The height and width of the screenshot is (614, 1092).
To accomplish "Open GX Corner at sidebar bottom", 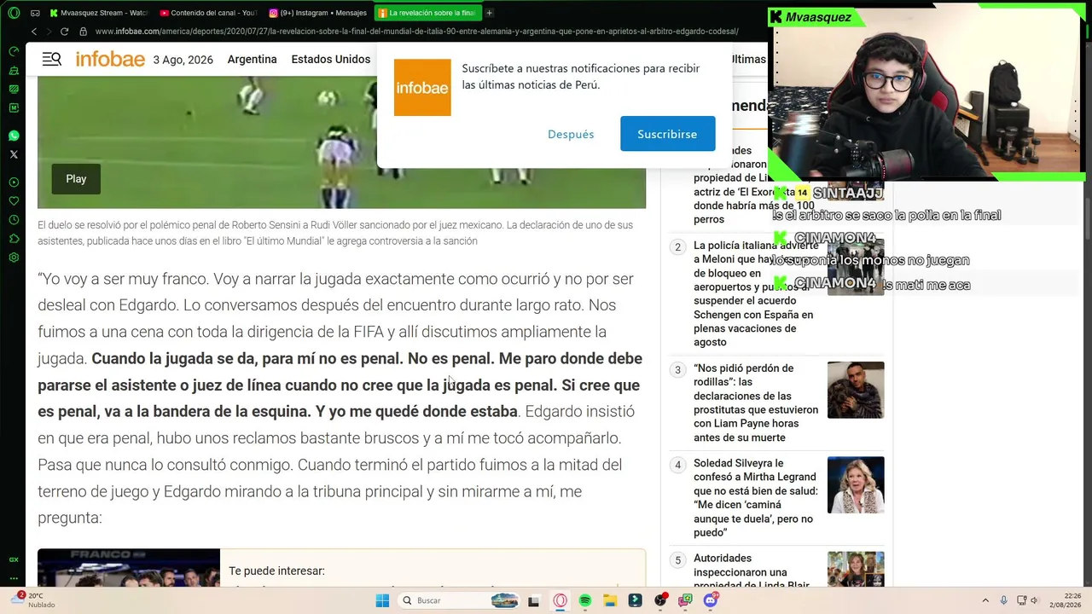I will [x=14, y=559].
